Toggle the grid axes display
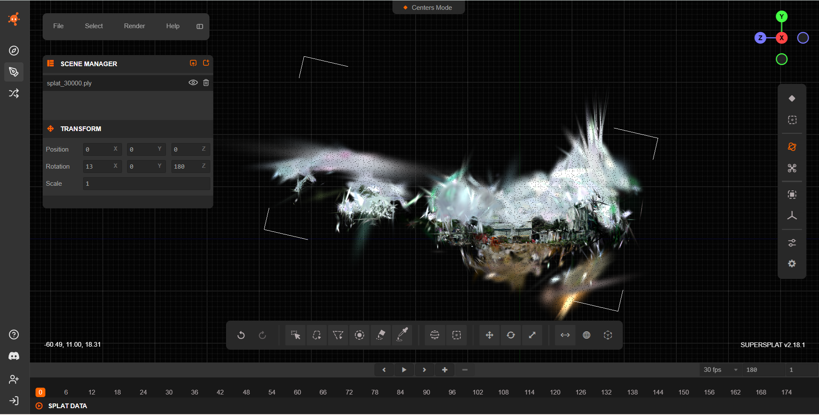819x415 pixels. pos(792,216)
